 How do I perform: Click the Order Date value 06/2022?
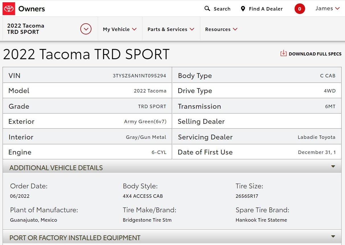pyautogui.click(x=20, y=196)
